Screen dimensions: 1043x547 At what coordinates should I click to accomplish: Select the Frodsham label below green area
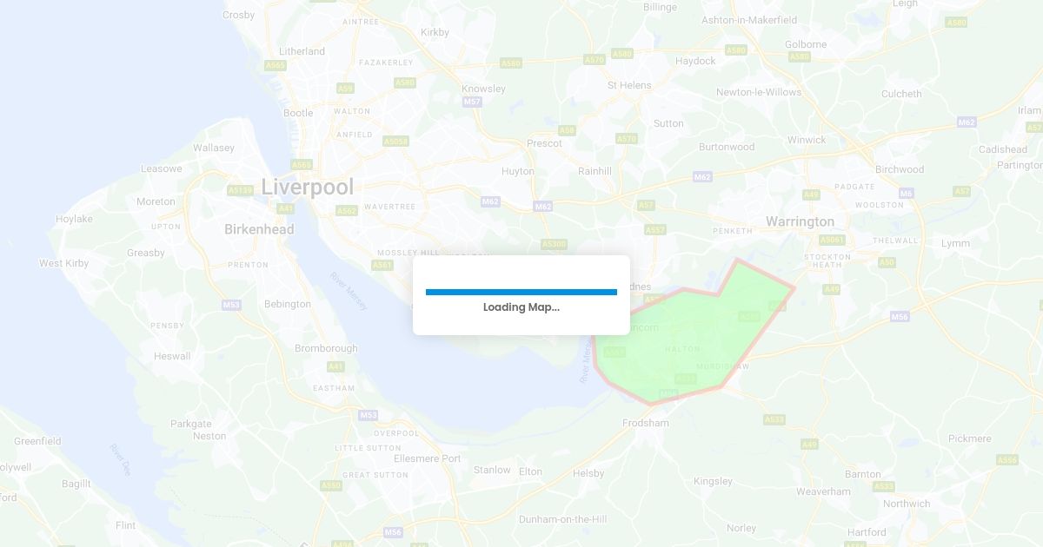click(646, 423)
